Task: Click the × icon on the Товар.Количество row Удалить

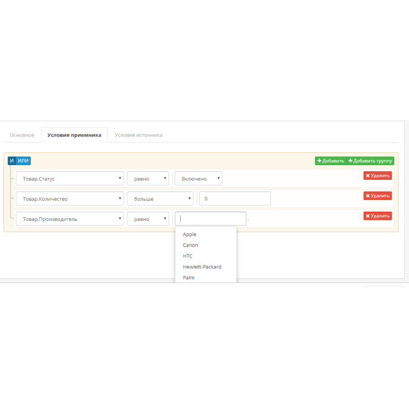Action: tap(367, 195)
